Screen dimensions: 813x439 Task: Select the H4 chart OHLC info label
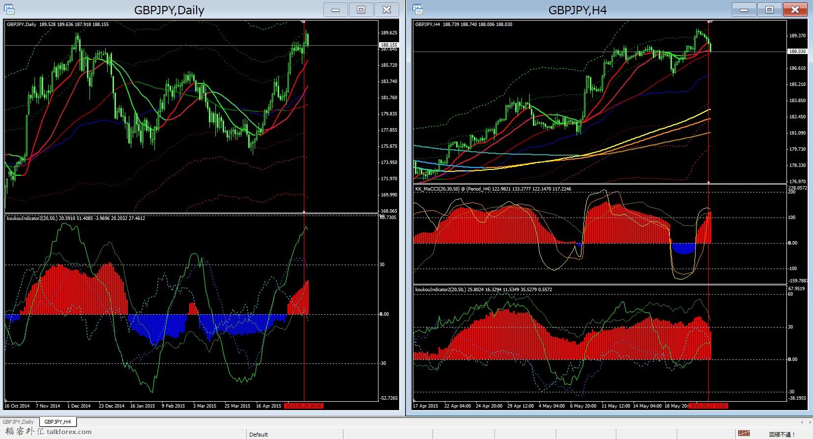pyautogui.click(x=464, y=24)
